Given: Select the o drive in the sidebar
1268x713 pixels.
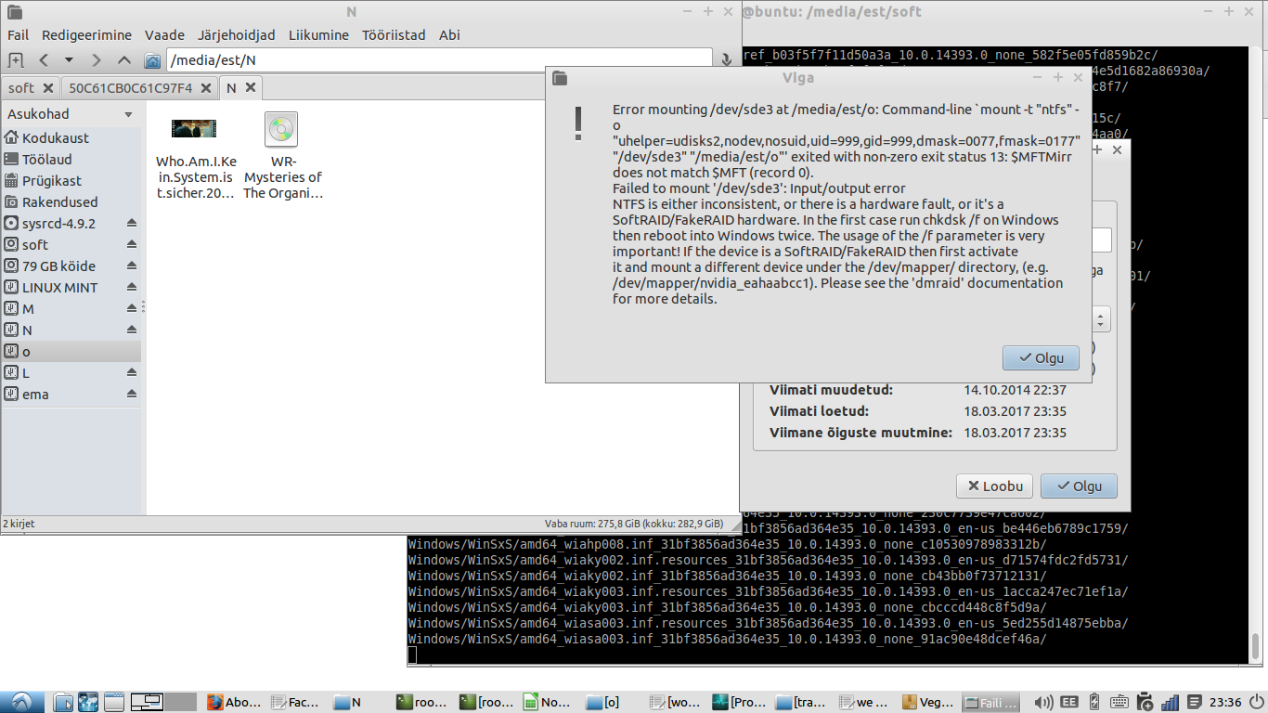Looking at the screenshot, I should click(71, 352).
